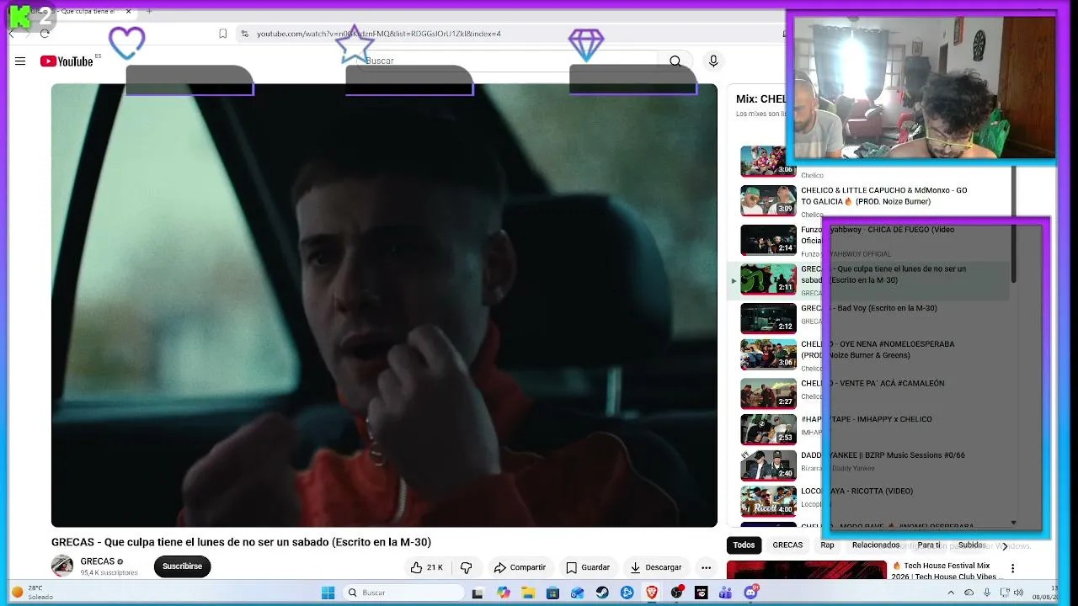
Task: Play the OYE NENA #NOMELOESPERABA thumbnail
Action: tap(768, 354)
